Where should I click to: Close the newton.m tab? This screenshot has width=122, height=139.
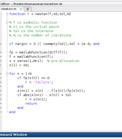click(21, 9)
